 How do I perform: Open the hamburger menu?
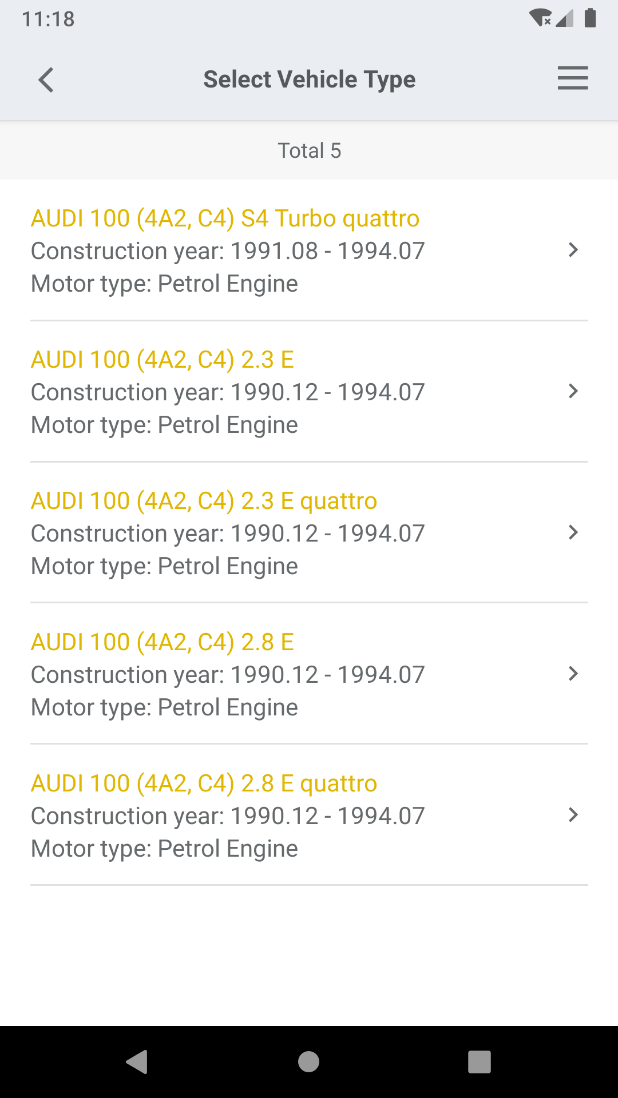(x=573, y=78)
